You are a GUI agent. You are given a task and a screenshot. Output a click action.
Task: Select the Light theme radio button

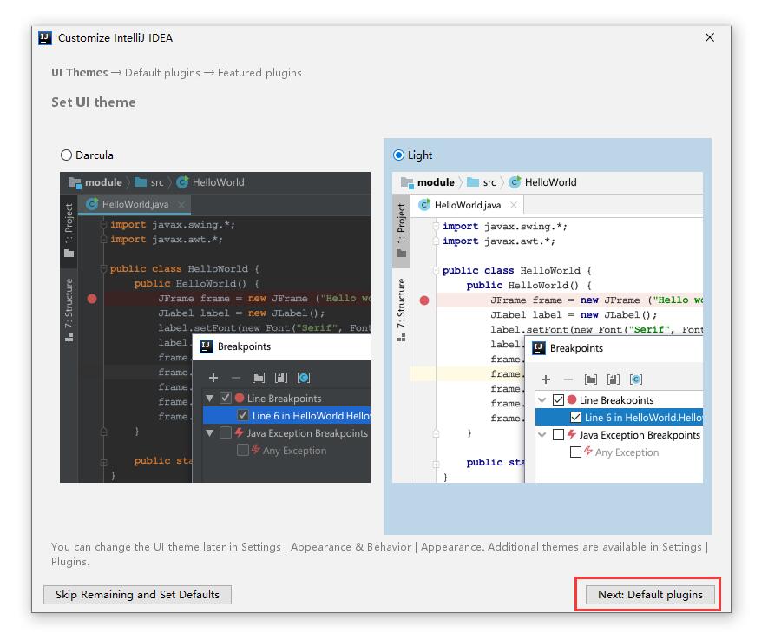tap(398, 155)
